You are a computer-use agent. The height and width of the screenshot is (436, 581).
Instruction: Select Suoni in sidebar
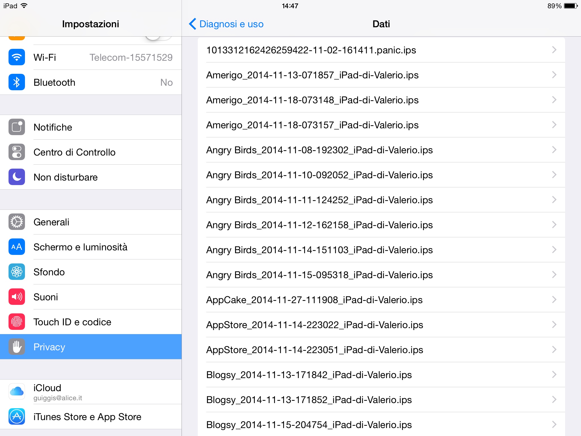(x=91, y=297)
